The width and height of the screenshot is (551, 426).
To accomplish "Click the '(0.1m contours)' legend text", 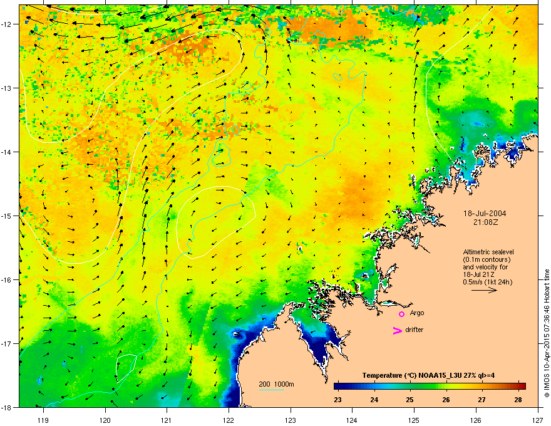I will (487, 260).
